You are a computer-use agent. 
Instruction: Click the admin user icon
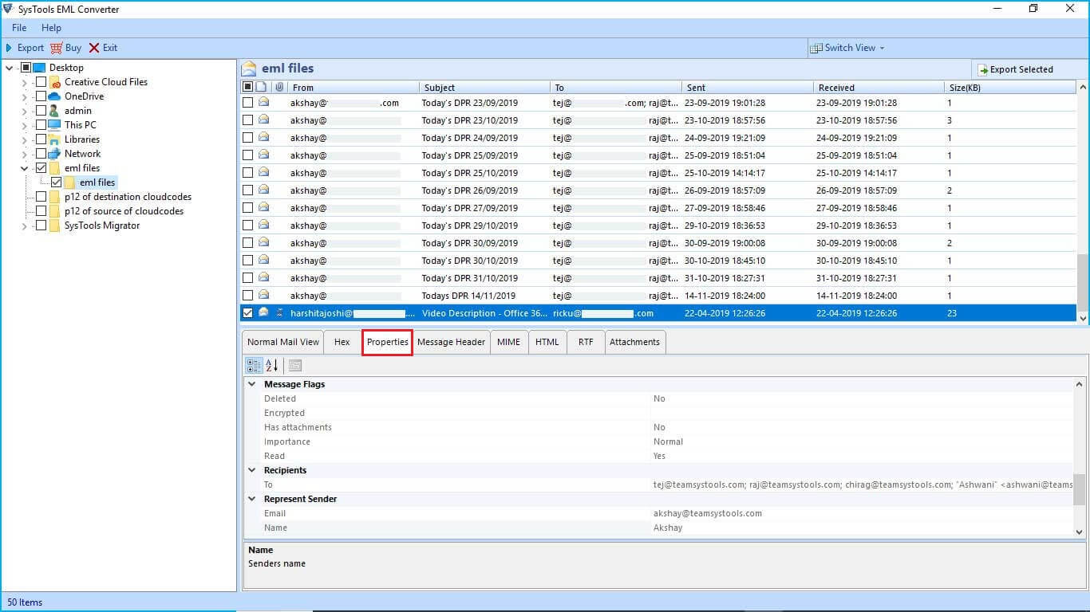[x=54, y=111]
